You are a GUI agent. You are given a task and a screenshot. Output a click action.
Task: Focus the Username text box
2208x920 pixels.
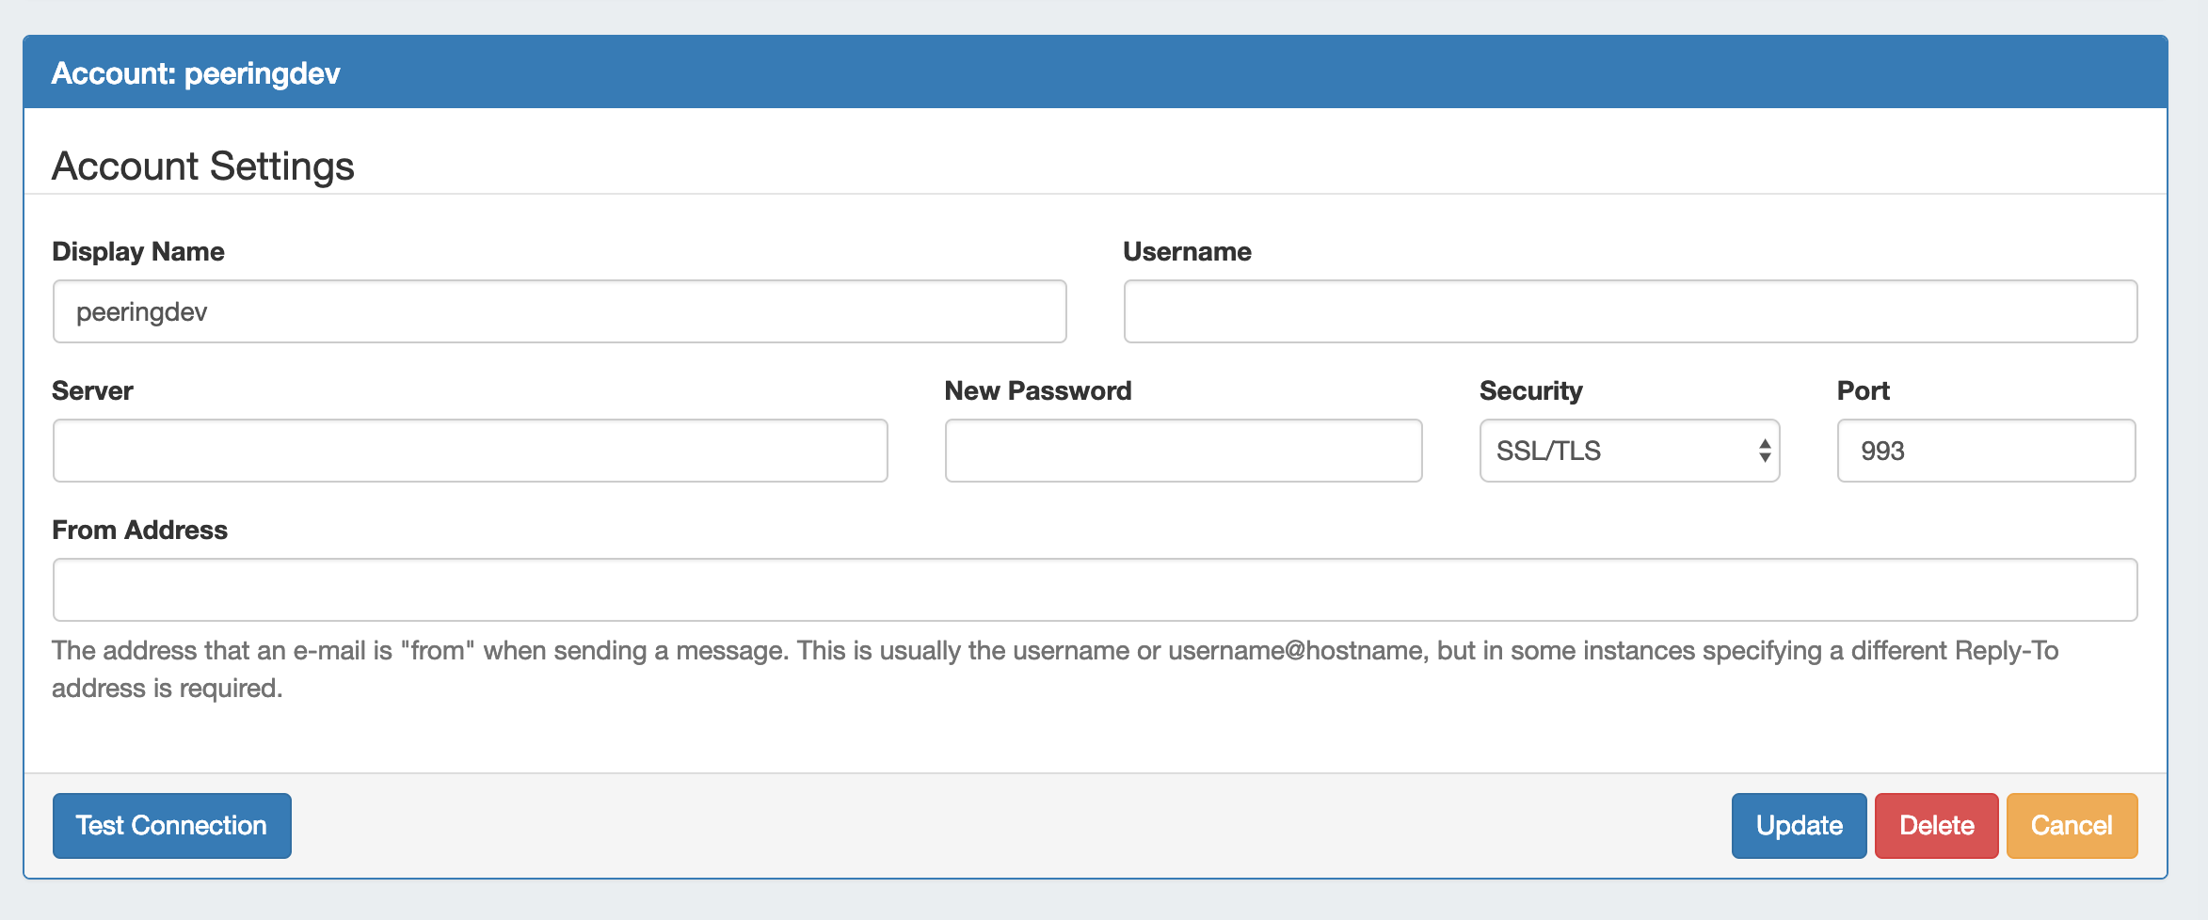(x=1629, y=311)
